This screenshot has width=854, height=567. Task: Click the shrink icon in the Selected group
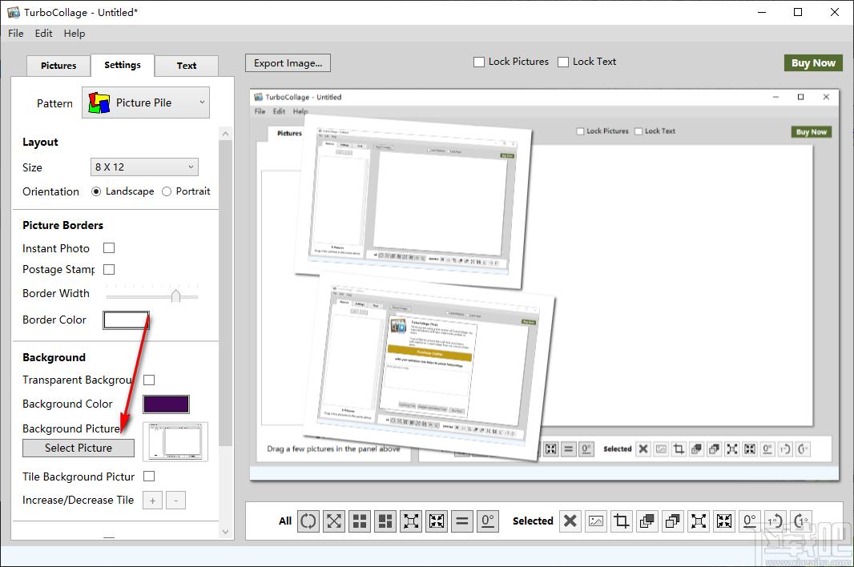point(724,521)
